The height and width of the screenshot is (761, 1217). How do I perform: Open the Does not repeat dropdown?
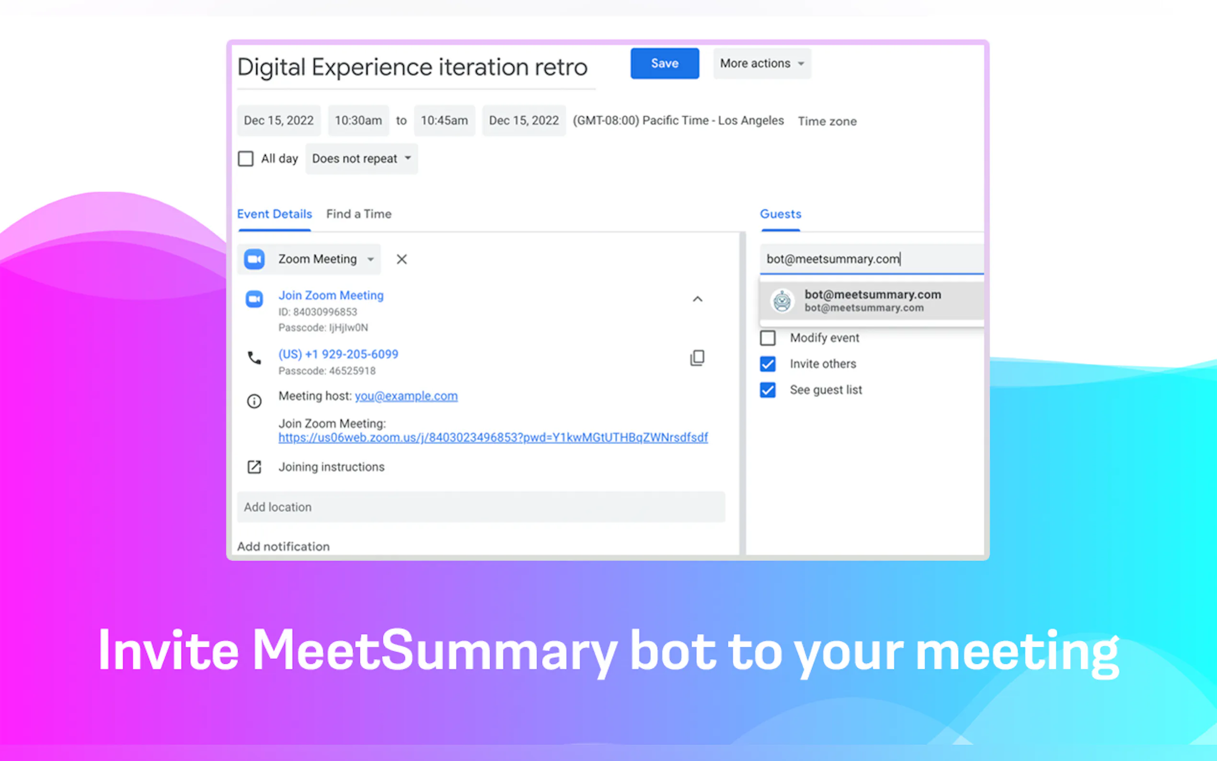361,159
